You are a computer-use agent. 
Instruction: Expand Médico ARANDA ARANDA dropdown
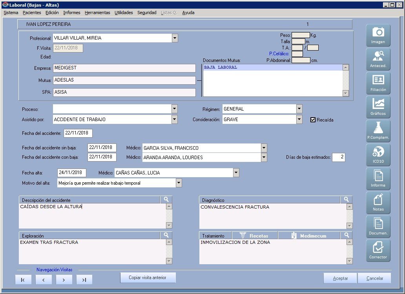point(264,157)
